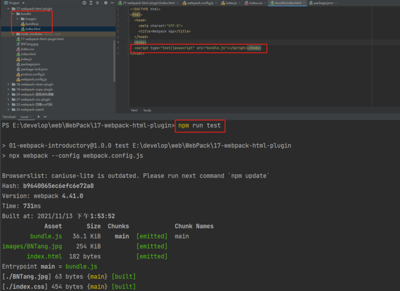
Task: Close the index.js editor tab
Action: (x=239, y=3)
